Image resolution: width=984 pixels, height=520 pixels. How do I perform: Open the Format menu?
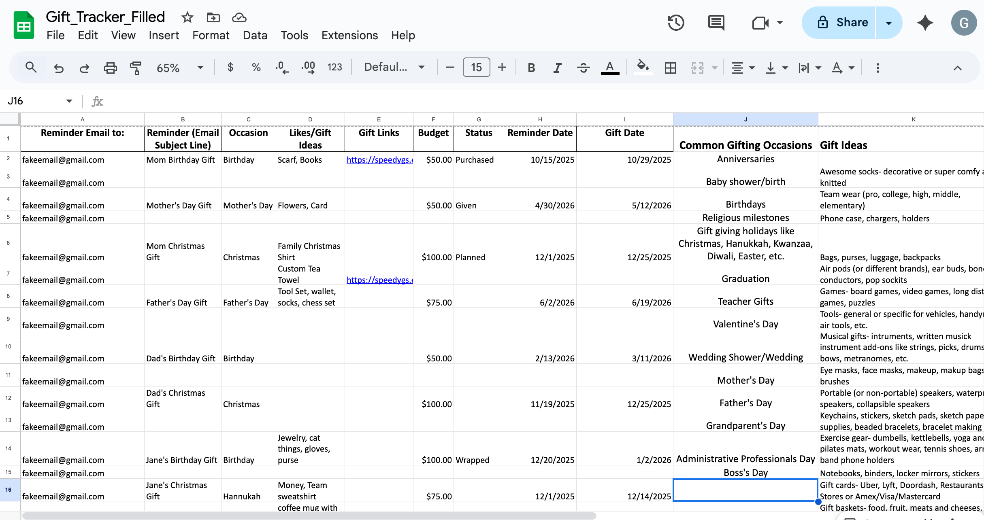tap(211, 35)
